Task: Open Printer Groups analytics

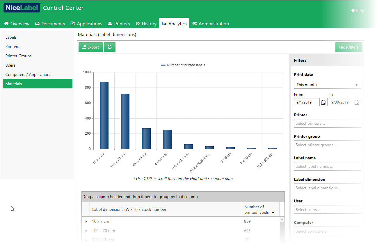Action: pyautogui.click(x=37, y=56)
